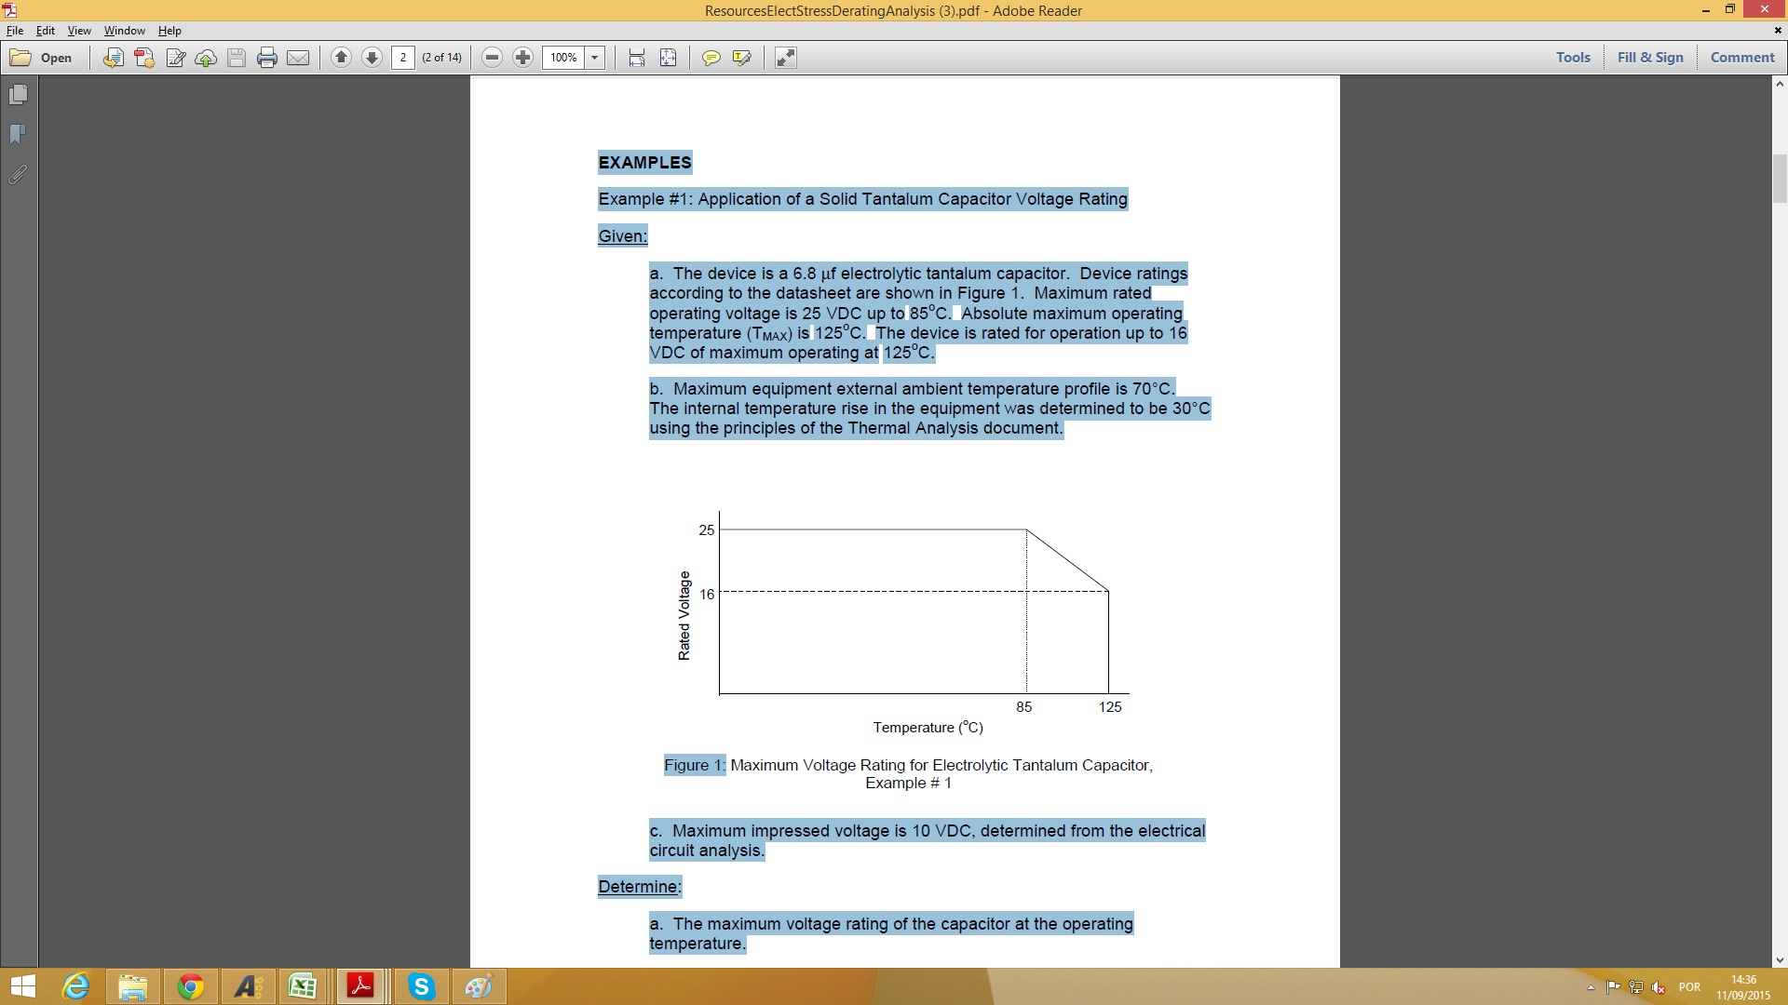1788x1005 pixels.
Task: Open the POR language selector
Action: (x=1689, y=987)
